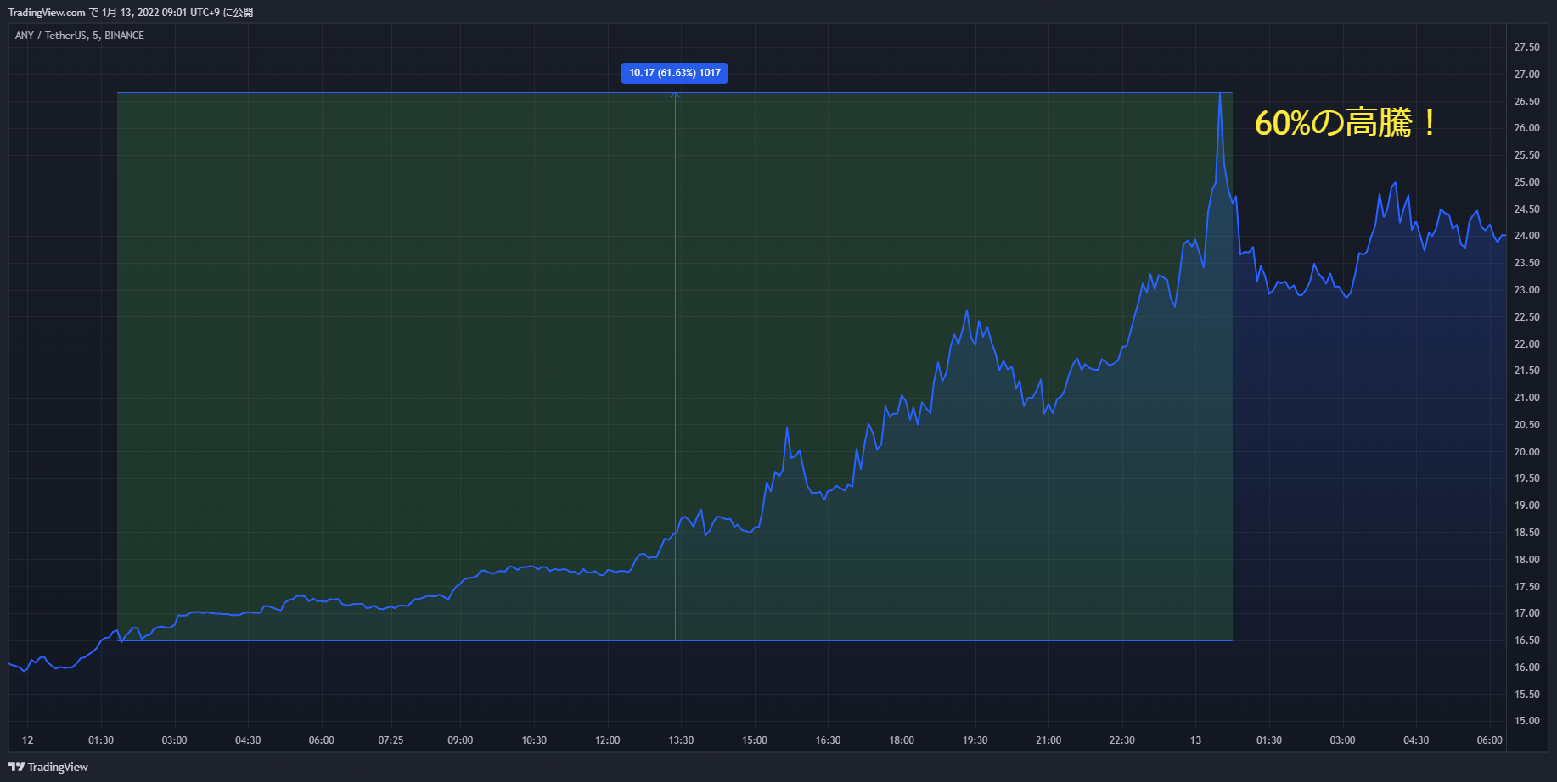Click the 12 date label on time axis
This screenshot has width=1557, height=782.
(x=28, y=740)
